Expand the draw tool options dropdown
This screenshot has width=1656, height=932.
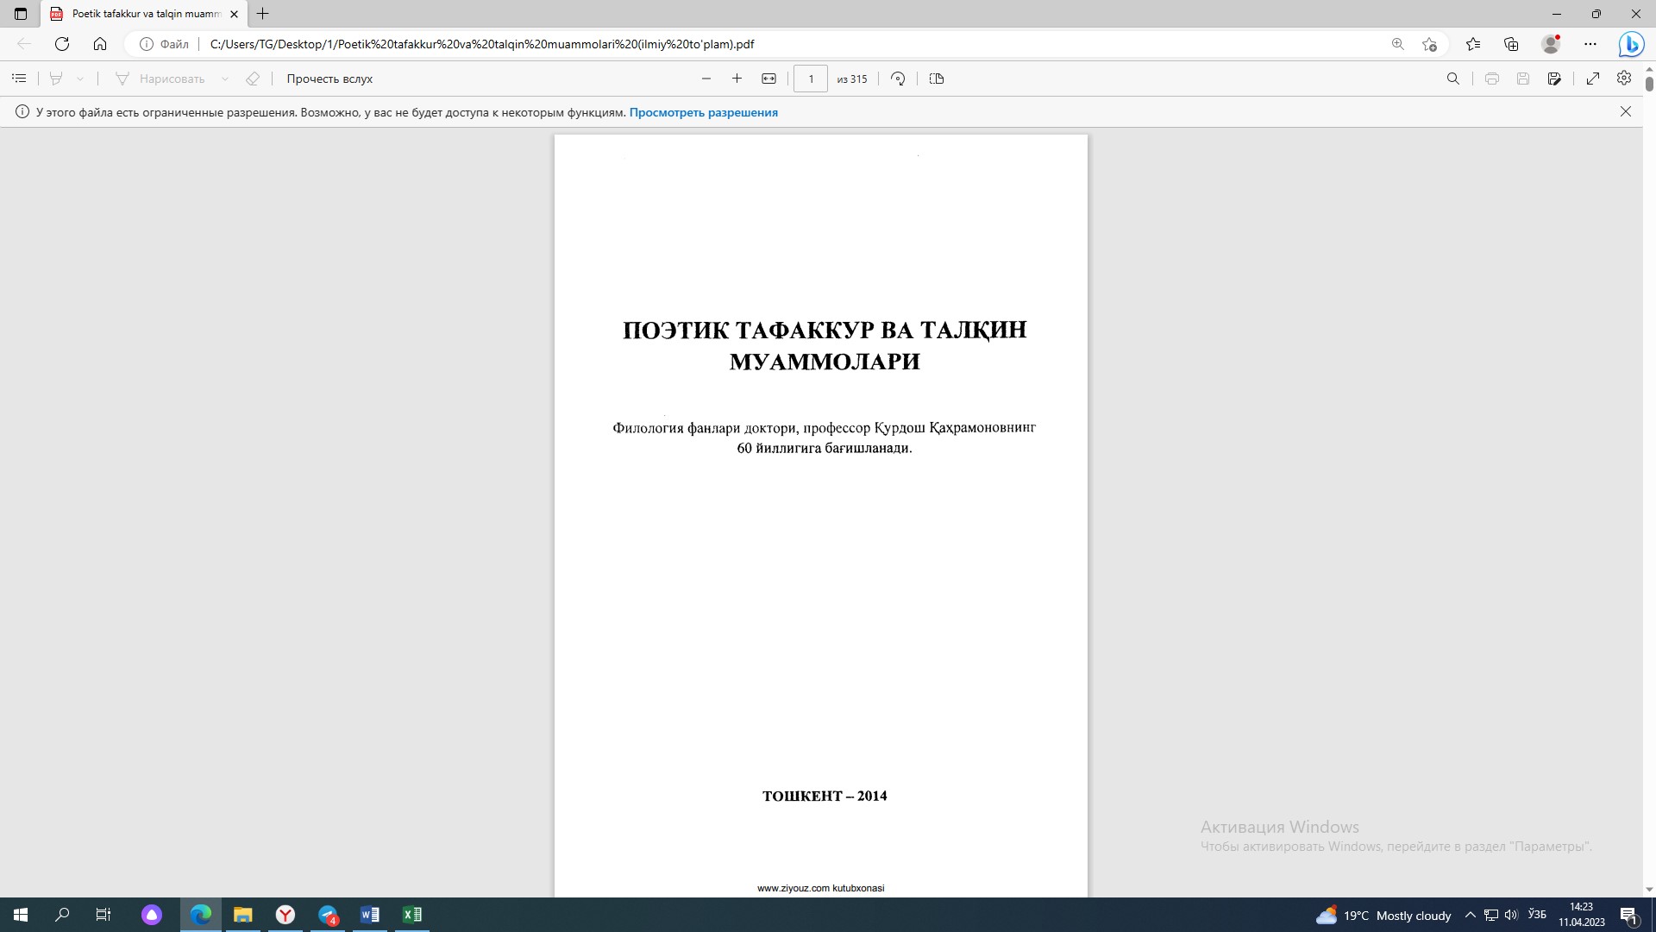225,79
